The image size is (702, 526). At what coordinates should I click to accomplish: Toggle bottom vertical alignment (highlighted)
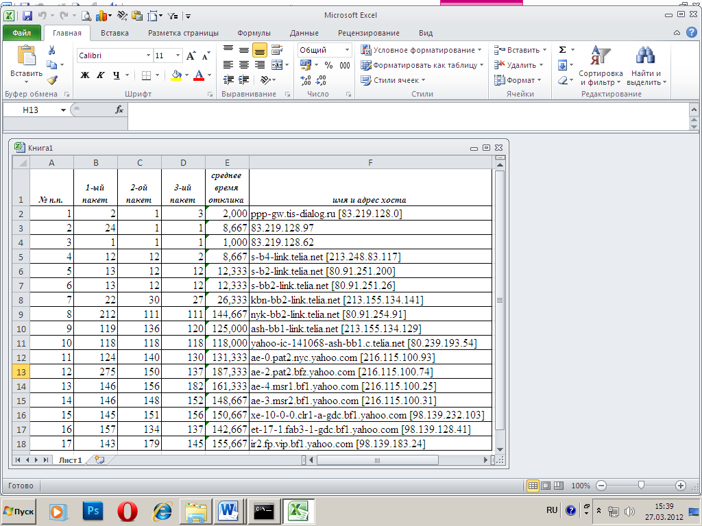tap(260, 50)
